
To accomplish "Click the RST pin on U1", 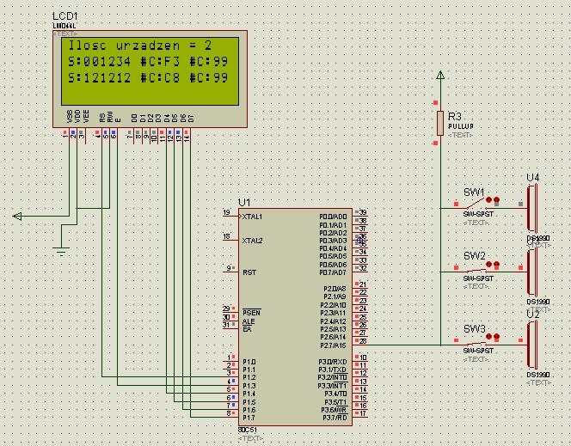I will tap(249, 272).
